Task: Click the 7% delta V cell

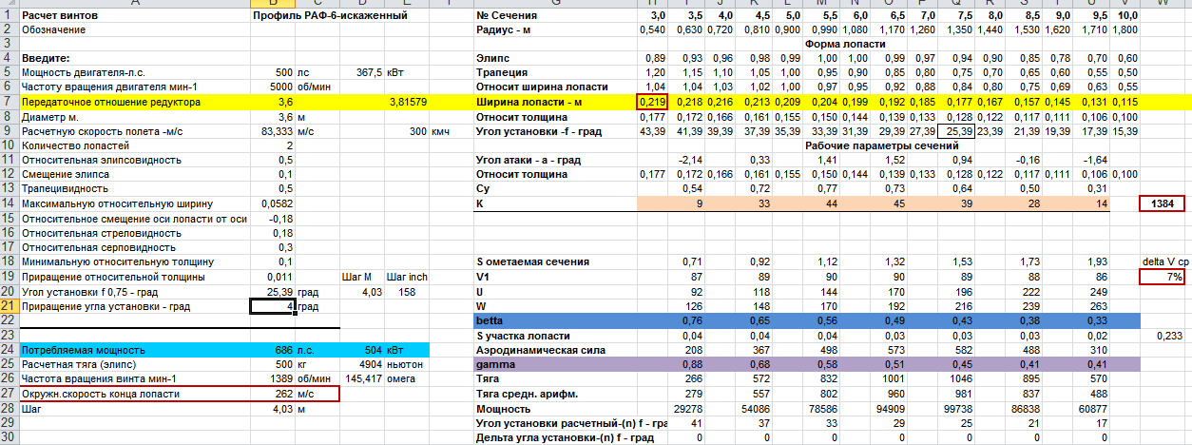Action: click(x=1163, y=277)
